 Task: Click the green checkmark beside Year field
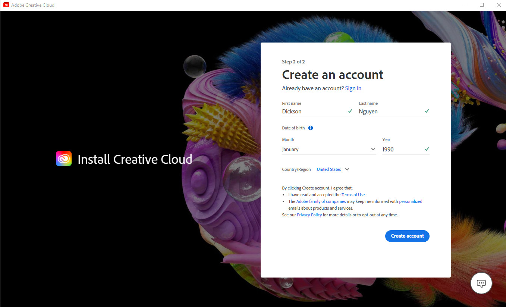427,149
